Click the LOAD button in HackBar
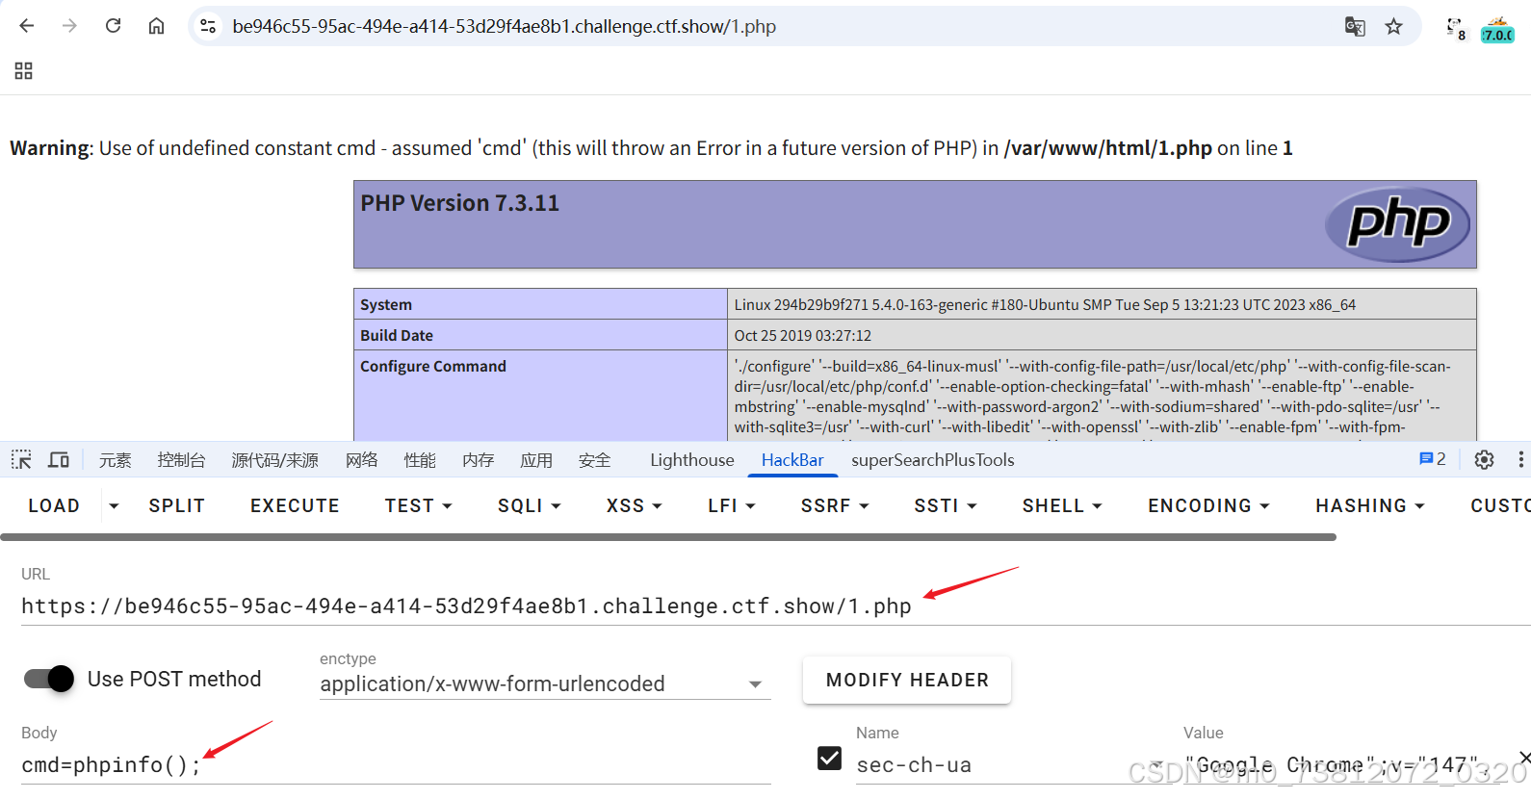Image resolution: width=1531 pixels, height=799 pixels. (54, 505)
